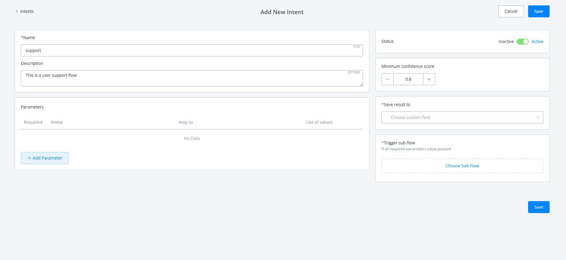Viewport: 566px width, 260px height.
Task: Click the Save button next to Cancel
Action: click(x=539, y=11)
